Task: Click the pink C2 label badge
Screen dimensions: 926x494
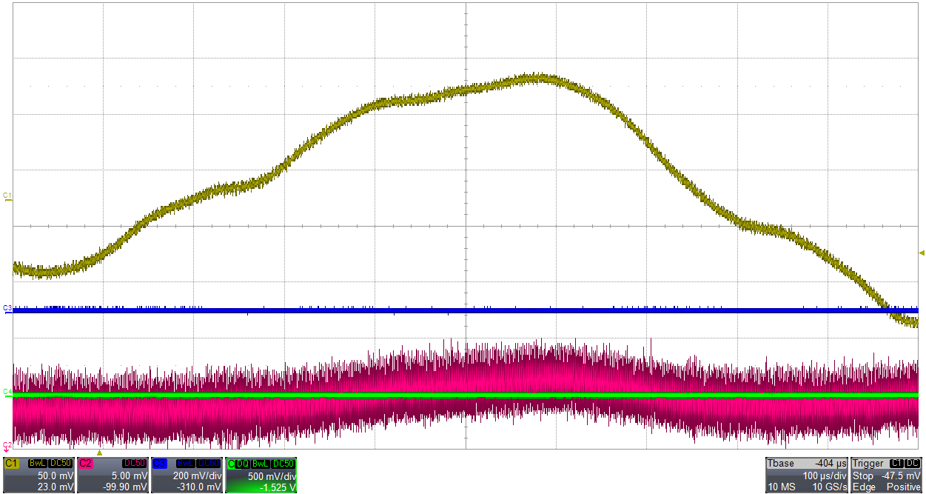Action: 85,464
